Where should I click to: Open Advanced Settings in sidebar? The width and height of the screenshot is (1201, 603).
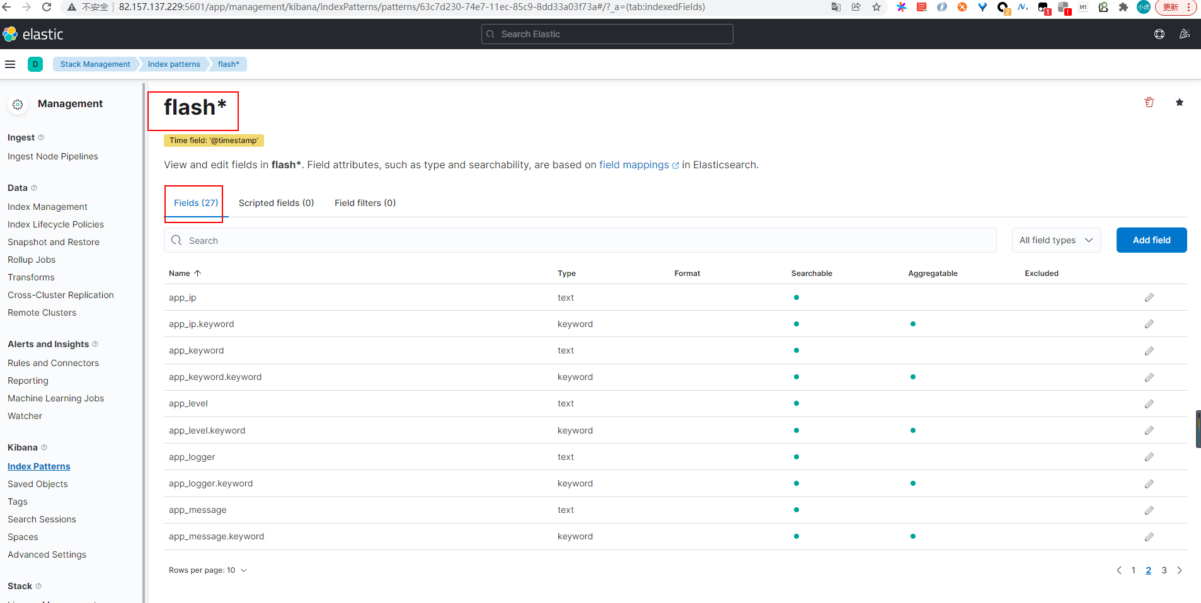(47, 554)
